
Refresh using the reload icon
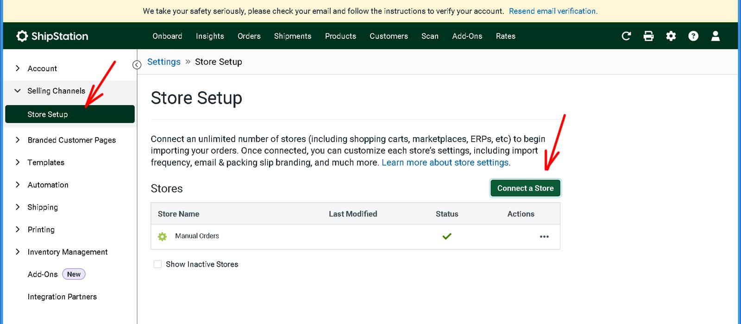[626, 36]
